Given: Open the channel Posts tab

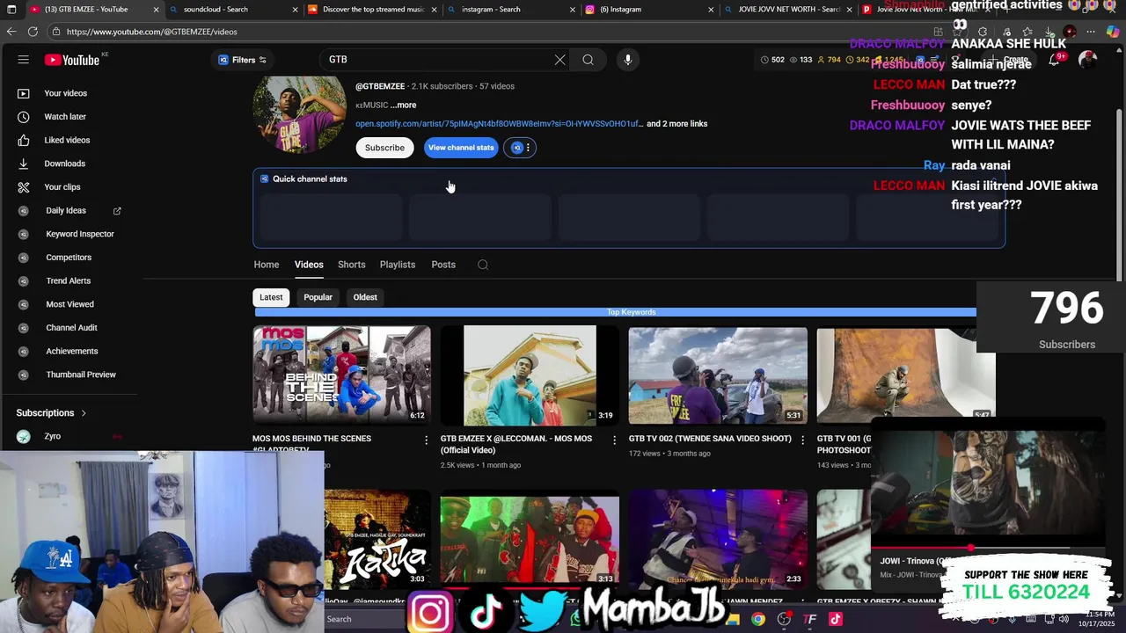Looking at the screenshot, I should pyautogui.click(x=443, y=265).
